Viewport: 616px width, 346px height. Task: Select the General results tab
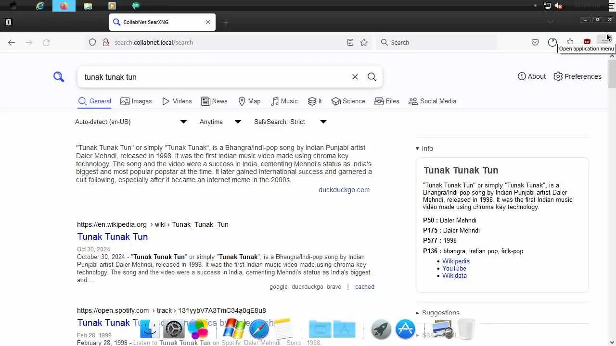click(x=95, y=101)
